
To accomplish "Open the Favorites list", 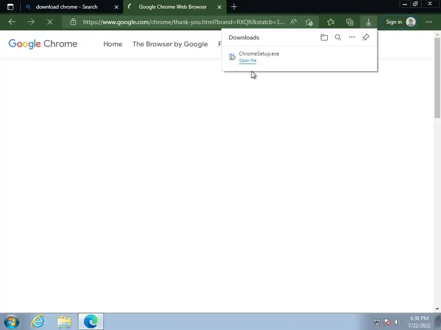I will click(331, 22).
